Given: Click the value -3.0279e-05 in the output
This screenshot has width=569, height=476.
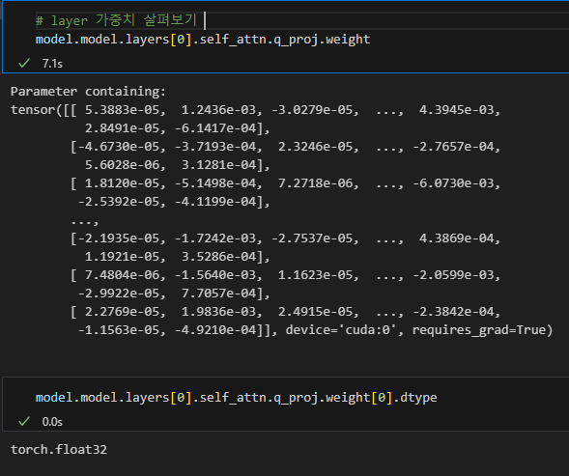Looking at the screenshot, I should pos(312,109).
